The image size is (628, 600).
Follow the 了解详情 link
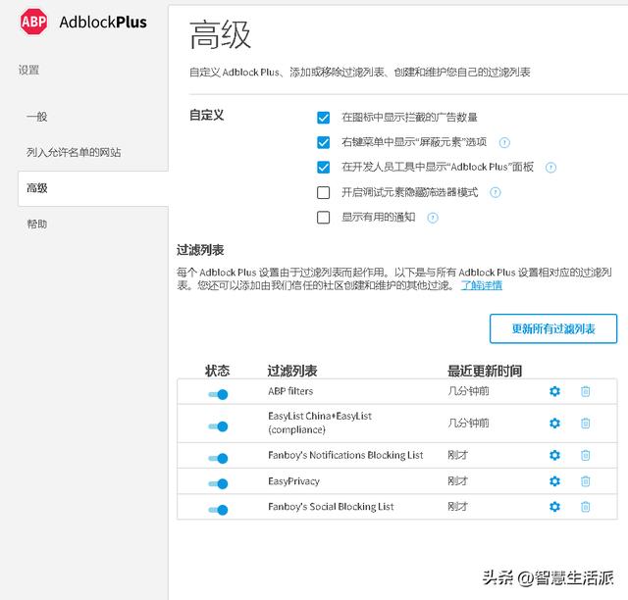click(x=482, y=285)
